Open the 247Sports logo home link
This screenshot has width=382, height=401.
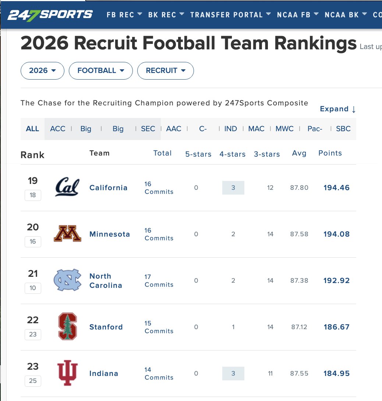pyautogui.click(x=50, y=15)
